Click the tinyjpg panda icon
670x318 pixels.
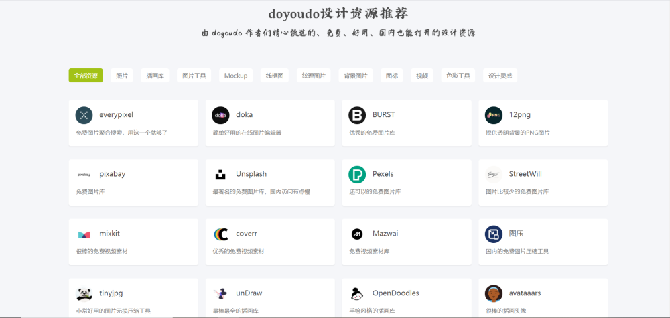(x=84, y=293)
